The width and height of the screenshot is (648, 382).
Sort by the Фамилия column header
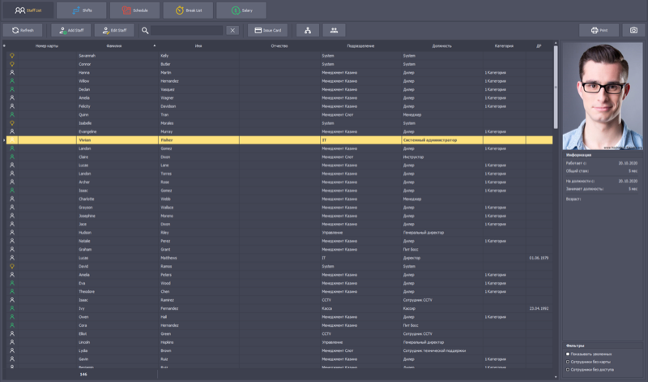113,46
